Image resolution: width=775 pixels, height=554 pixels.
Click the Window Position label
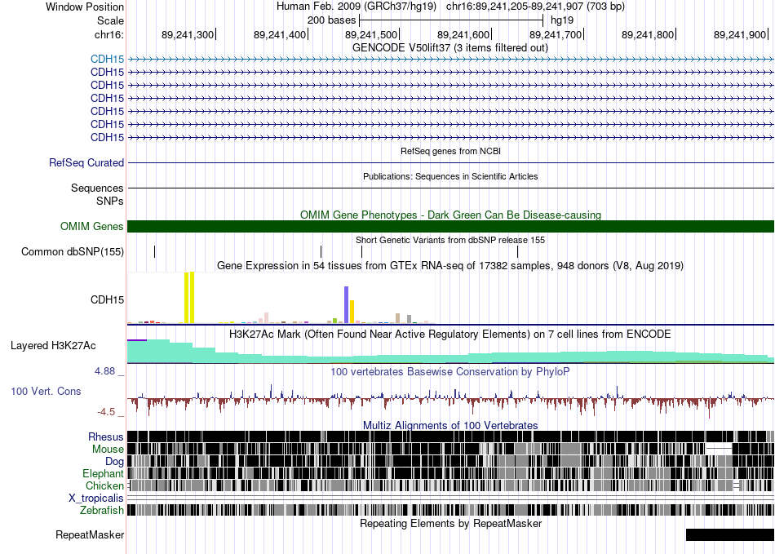pos(85,7)
